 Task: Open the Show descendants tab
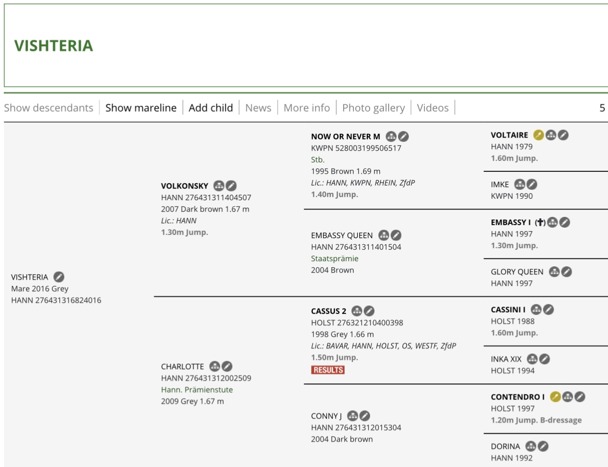(48, 108)
